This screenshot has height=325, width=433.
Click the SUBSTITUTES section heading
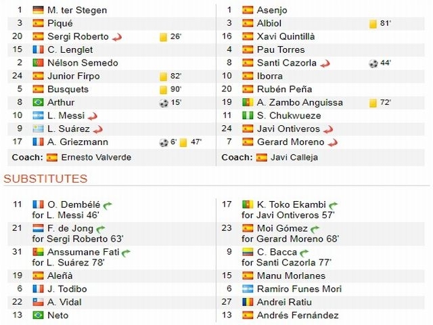(x=45, y=179)
